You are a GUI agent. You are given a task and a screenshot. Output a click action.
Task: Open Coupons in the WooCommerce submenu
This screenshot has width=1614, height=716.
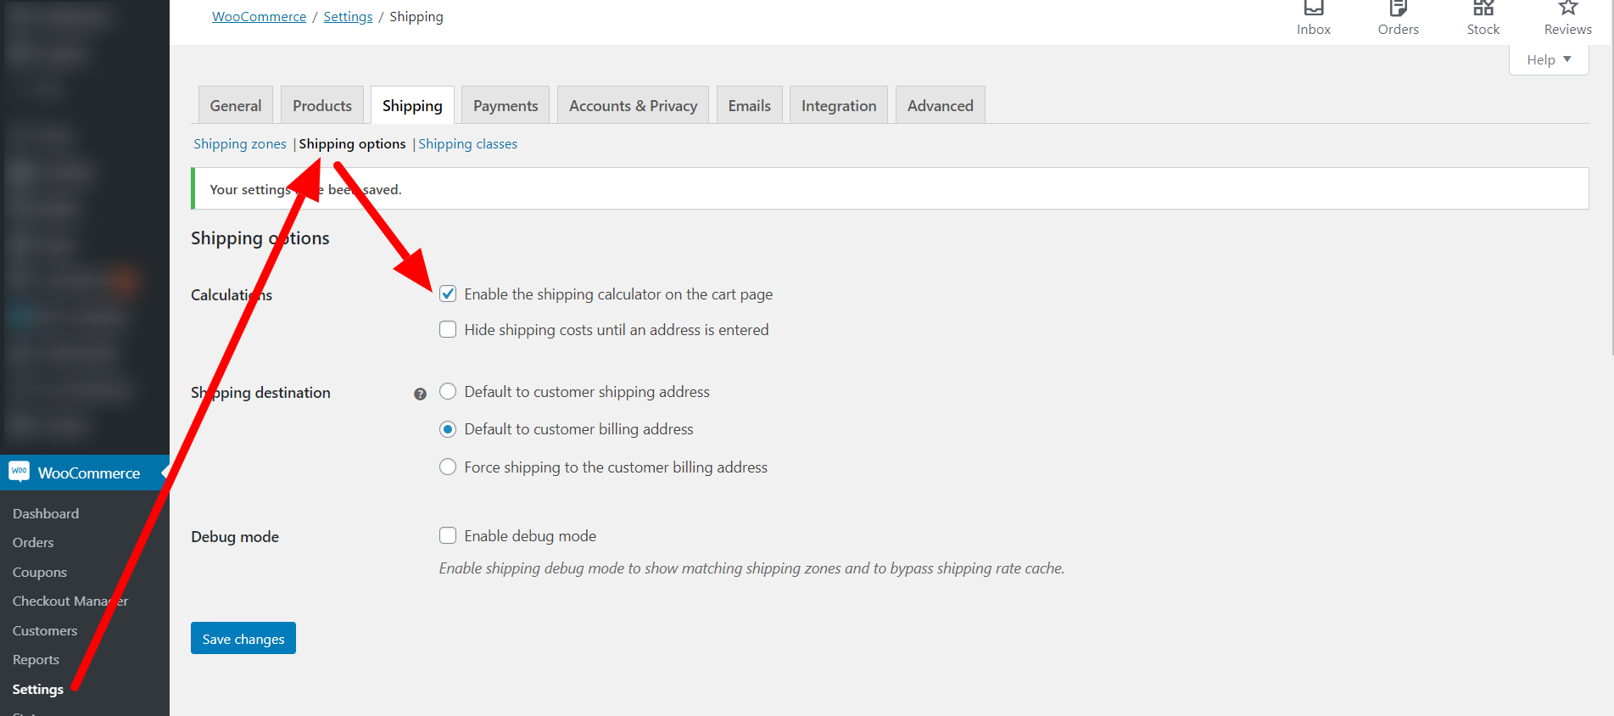pos(40,572)
